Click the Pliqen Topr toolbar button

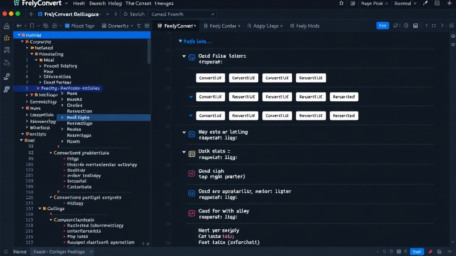point(80,26)
